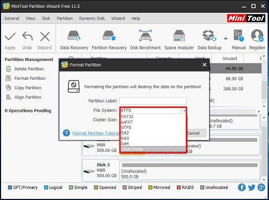Select the Disk 3 MBR entry

click(x=101, y=170)
